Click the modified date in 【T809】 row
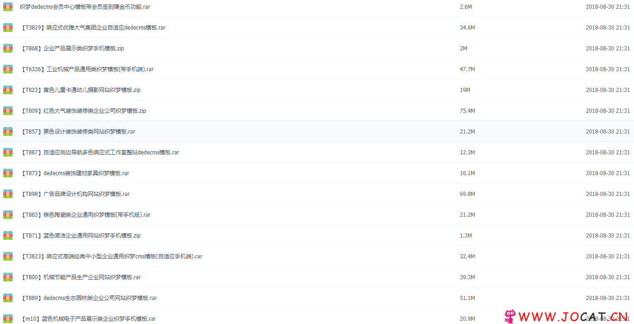This screenshot has width=634, height=324. point(608,111)
